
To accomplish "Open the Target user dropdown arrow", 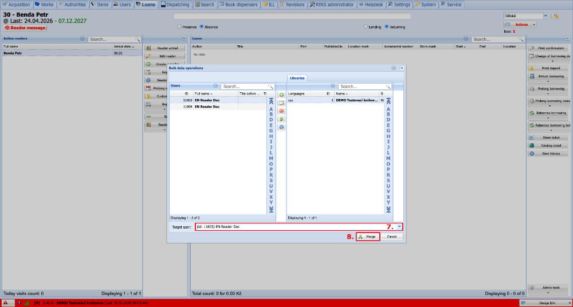I will pyautogui.click(x=399, y=227).
